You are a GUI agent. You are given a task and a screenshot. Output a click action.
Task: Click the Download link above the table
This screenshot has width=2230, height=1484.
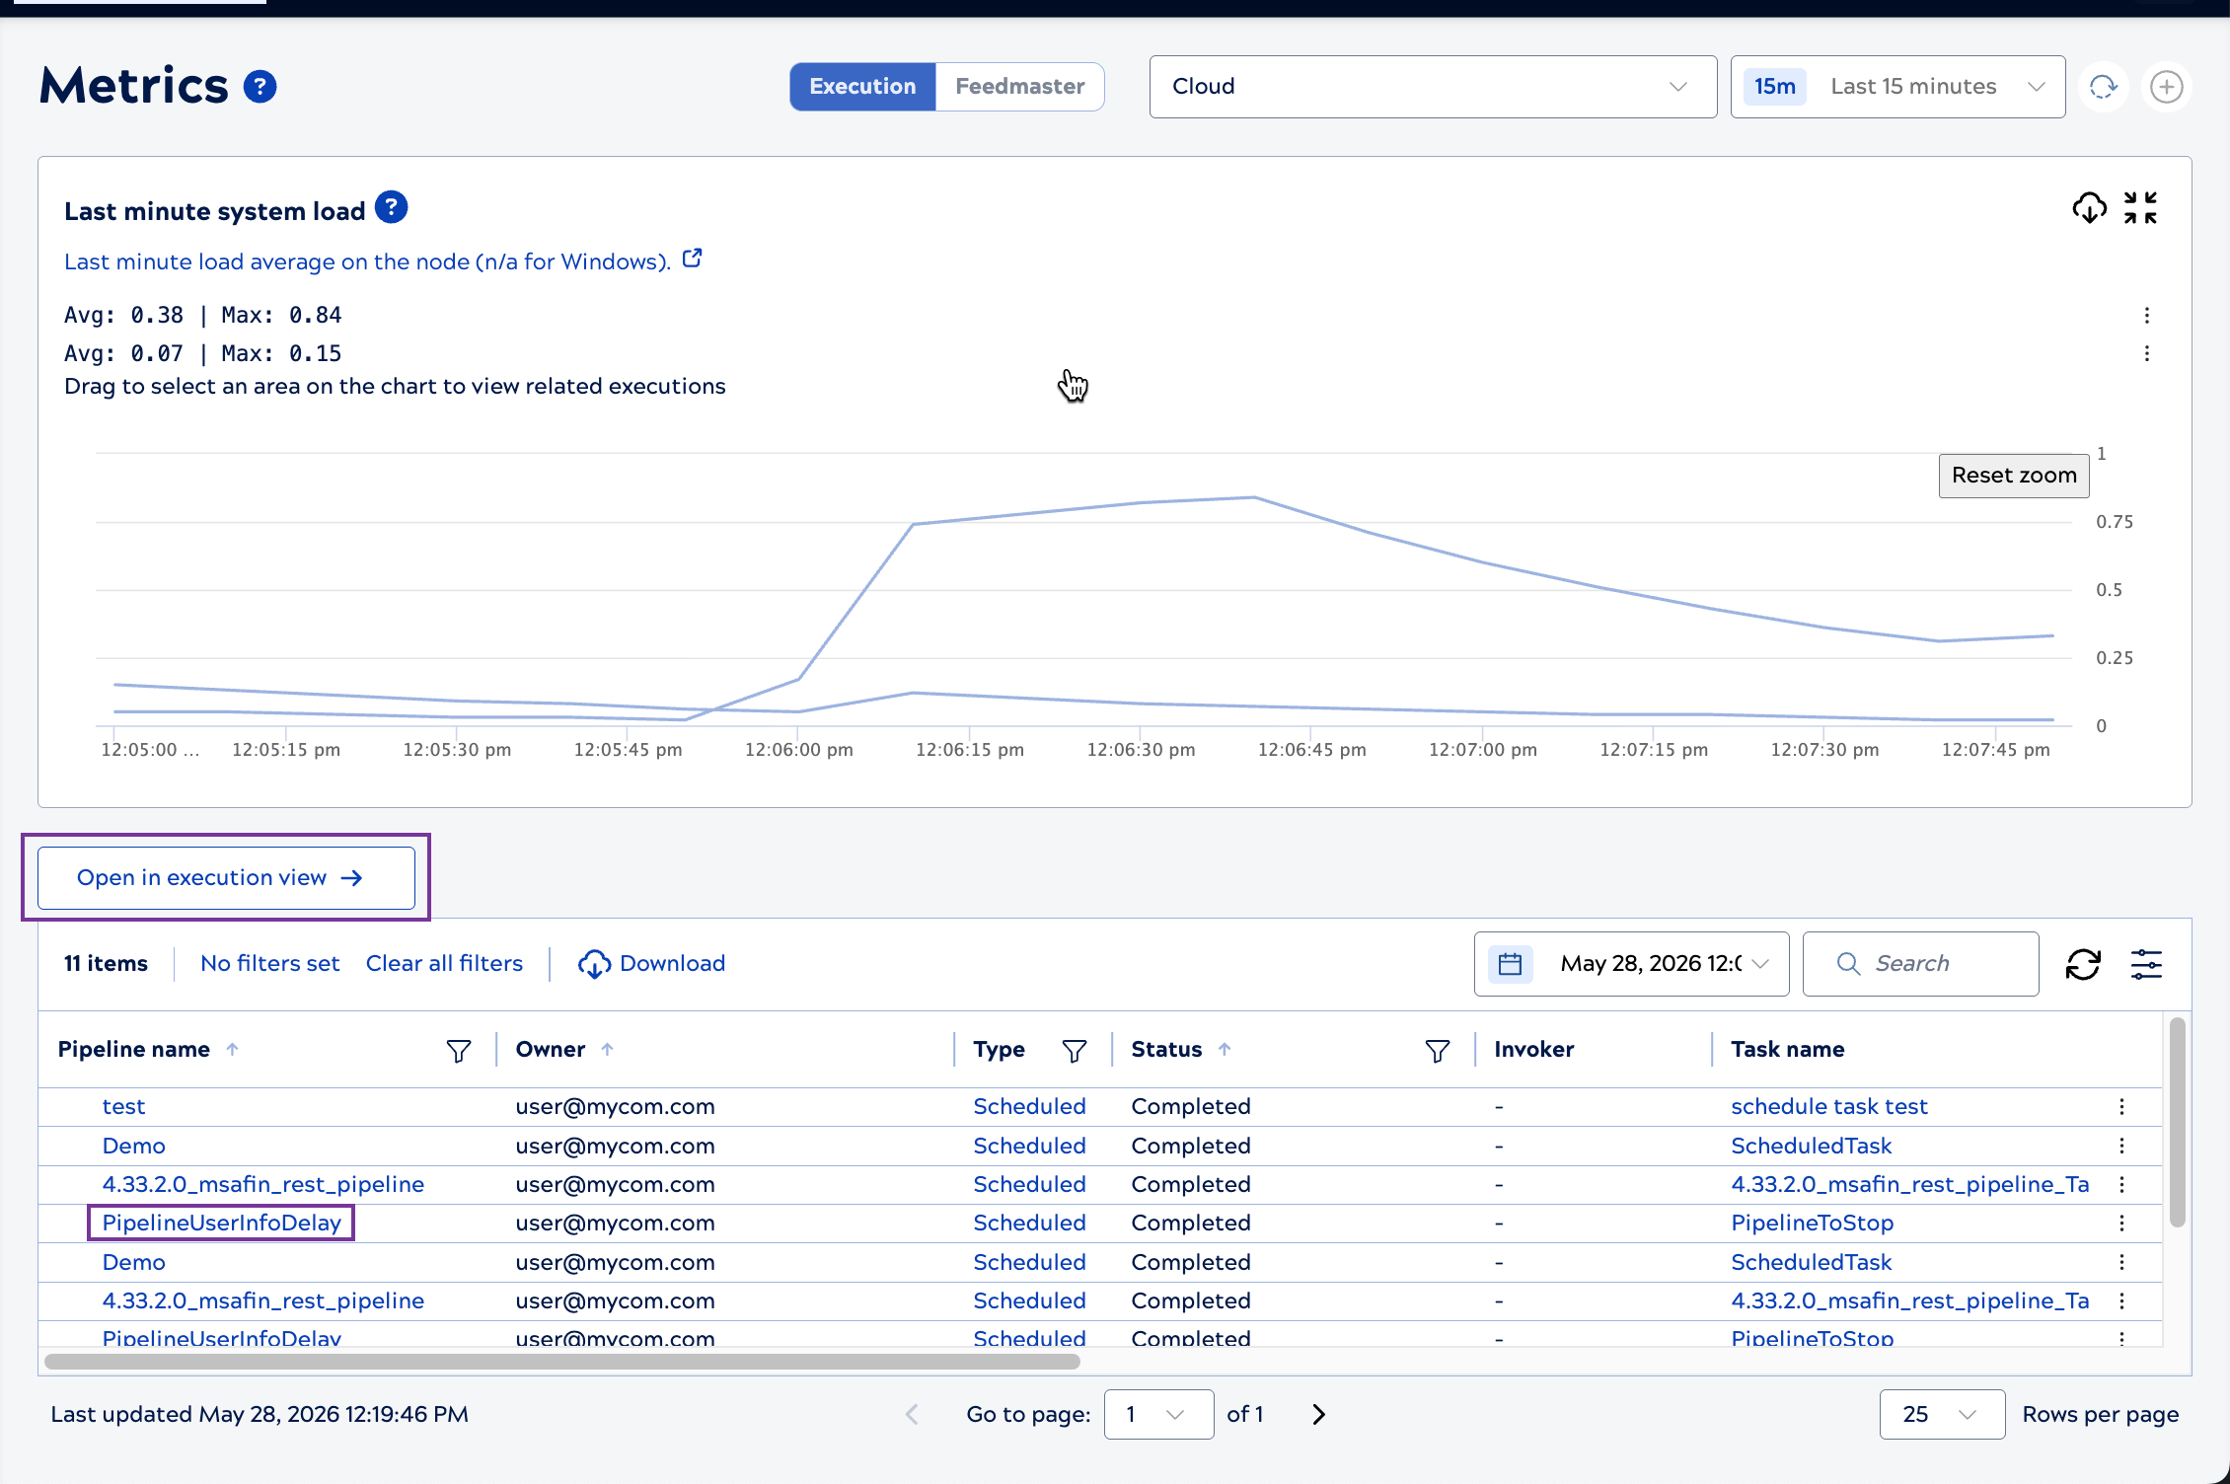coord(651,964)
